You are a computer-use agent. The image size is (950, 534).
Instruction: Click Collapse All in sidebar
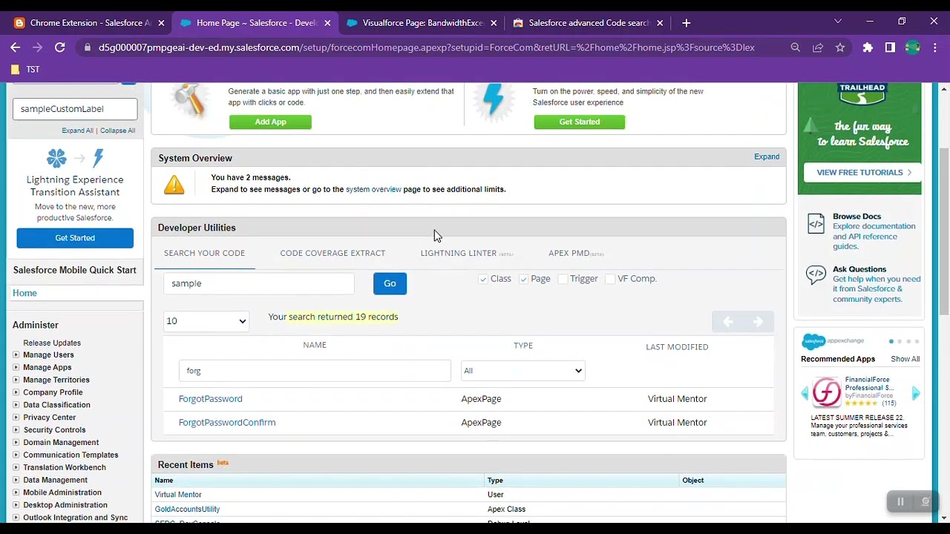click(x=117, y=131)
